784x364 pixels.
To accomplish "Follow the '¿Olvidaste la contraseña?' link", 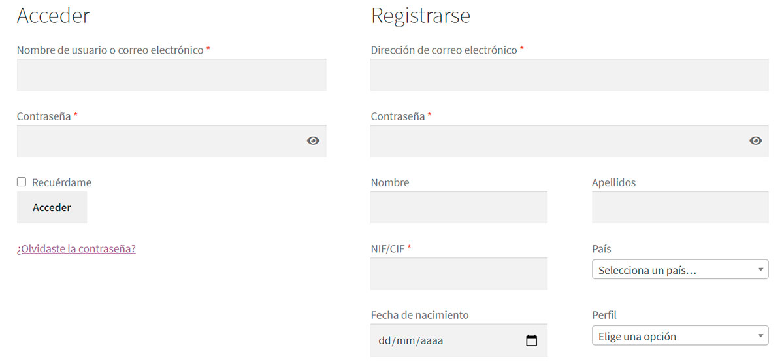I will point(76,248).
